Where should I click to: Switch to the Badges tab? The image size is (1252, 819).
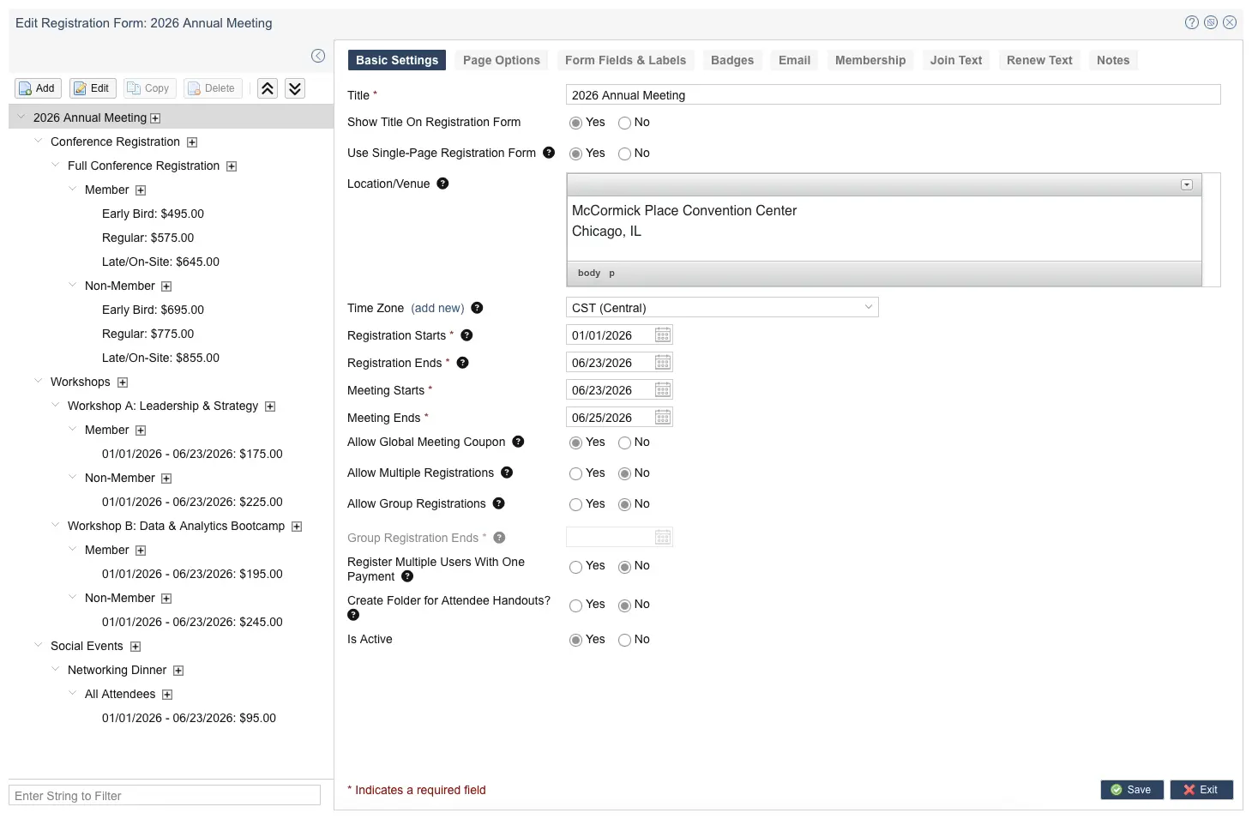click(x=732, y=60)
